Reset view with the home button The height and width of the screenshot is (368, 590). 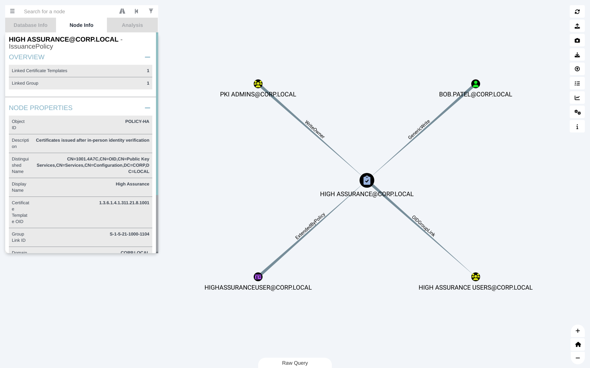578,344
